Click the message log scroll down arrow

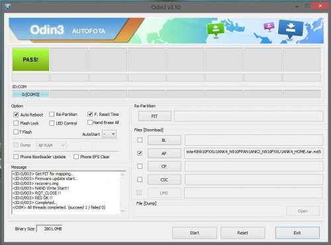coord(122,211)
